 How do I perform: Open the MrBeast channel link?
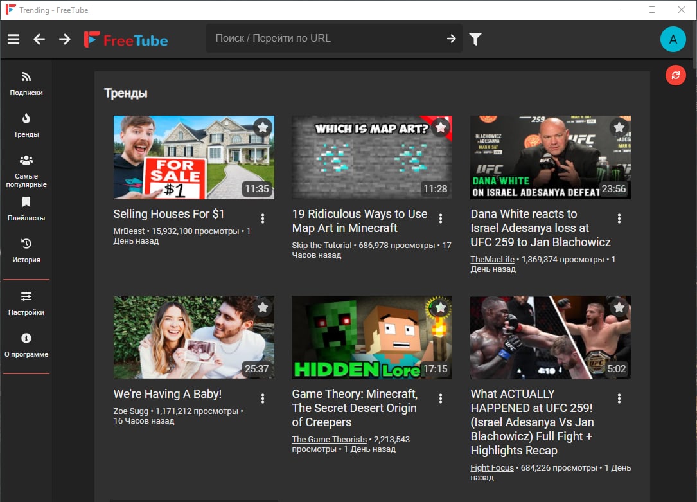[129, 231]
